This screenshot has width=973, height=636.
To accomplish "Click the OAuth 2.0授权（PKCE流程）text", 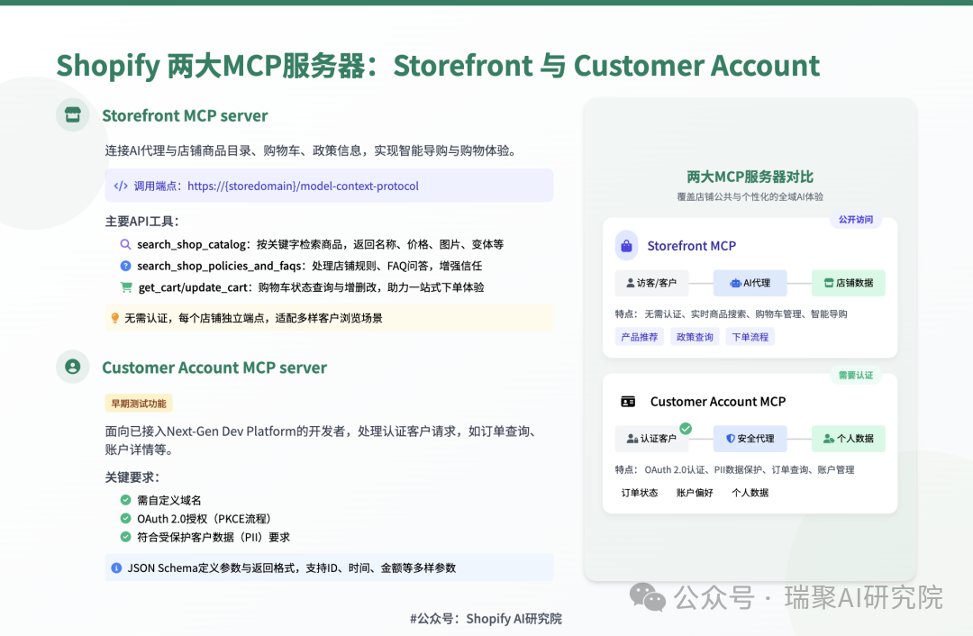I will click(205, 519).
